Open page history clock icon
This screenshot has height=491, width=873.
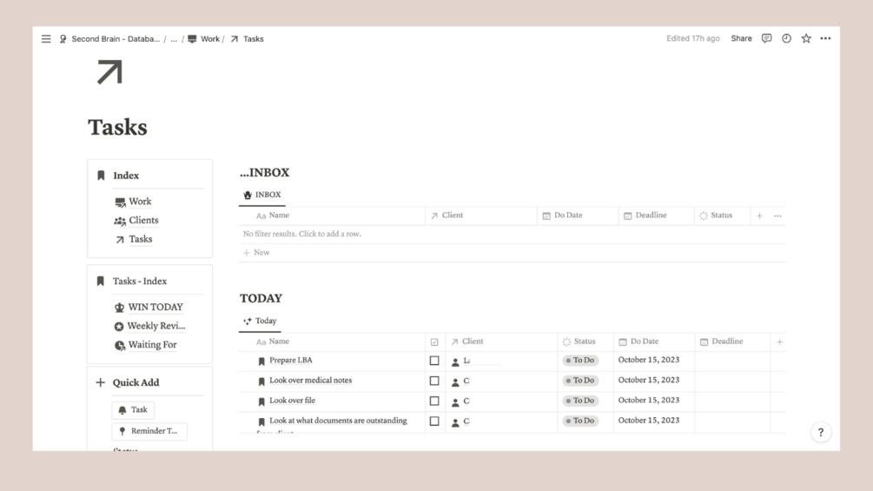pyautogui.click(x=786, y=38)
